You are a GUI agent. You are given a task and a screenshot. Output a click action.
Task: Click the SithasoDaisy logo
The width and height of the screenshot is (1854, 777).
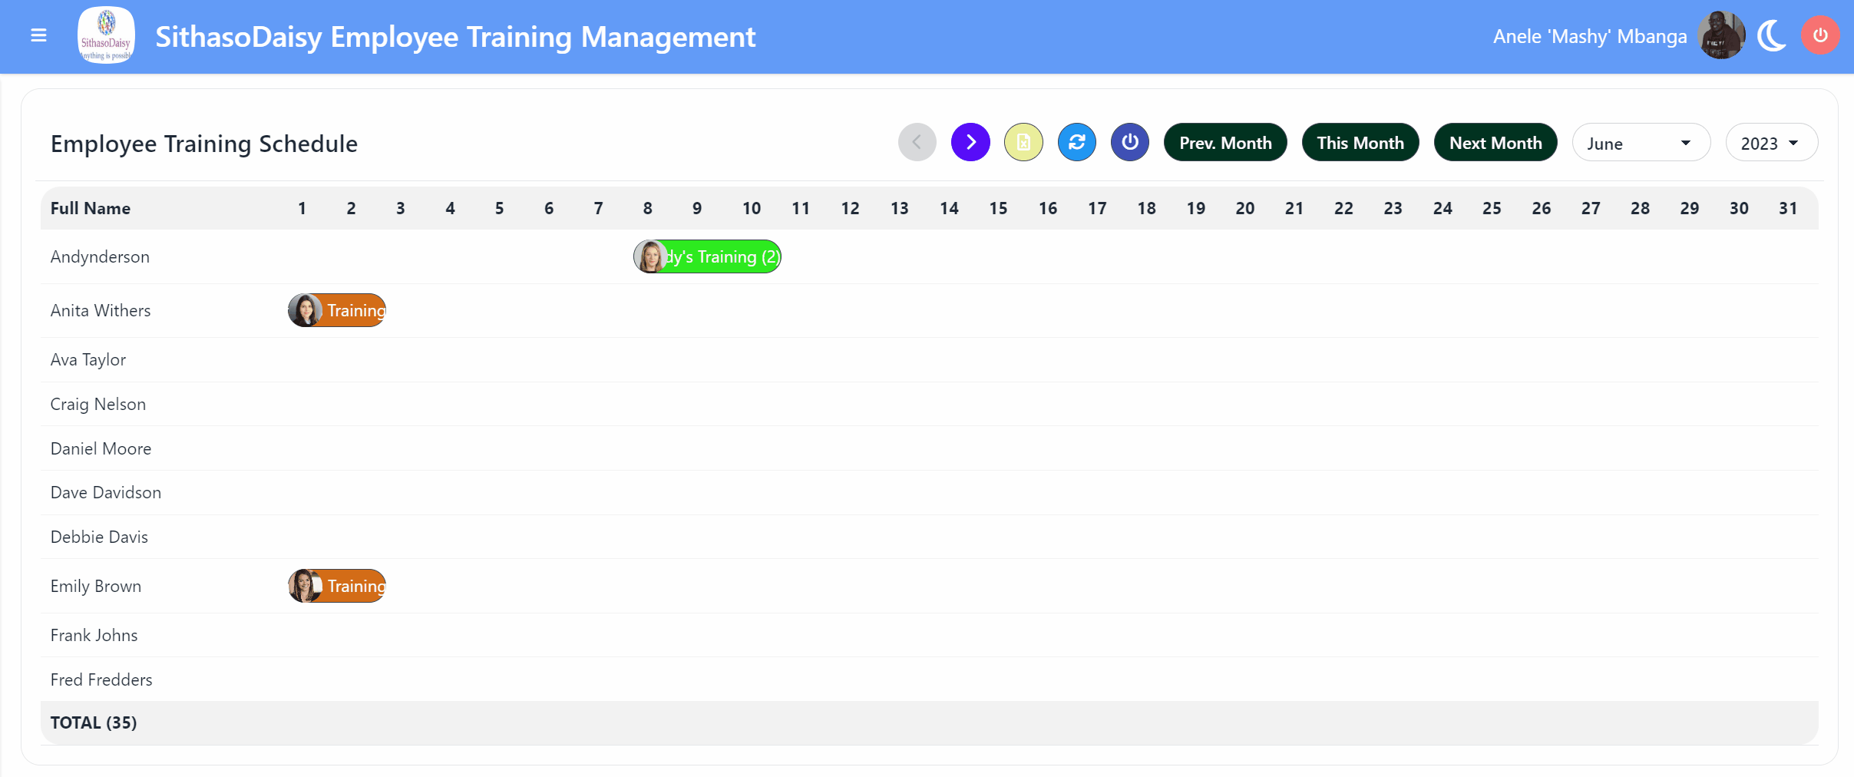click(106, 34)
